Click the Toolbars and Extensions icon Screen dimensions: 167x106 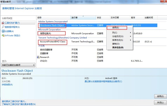(x=3, y=23)
